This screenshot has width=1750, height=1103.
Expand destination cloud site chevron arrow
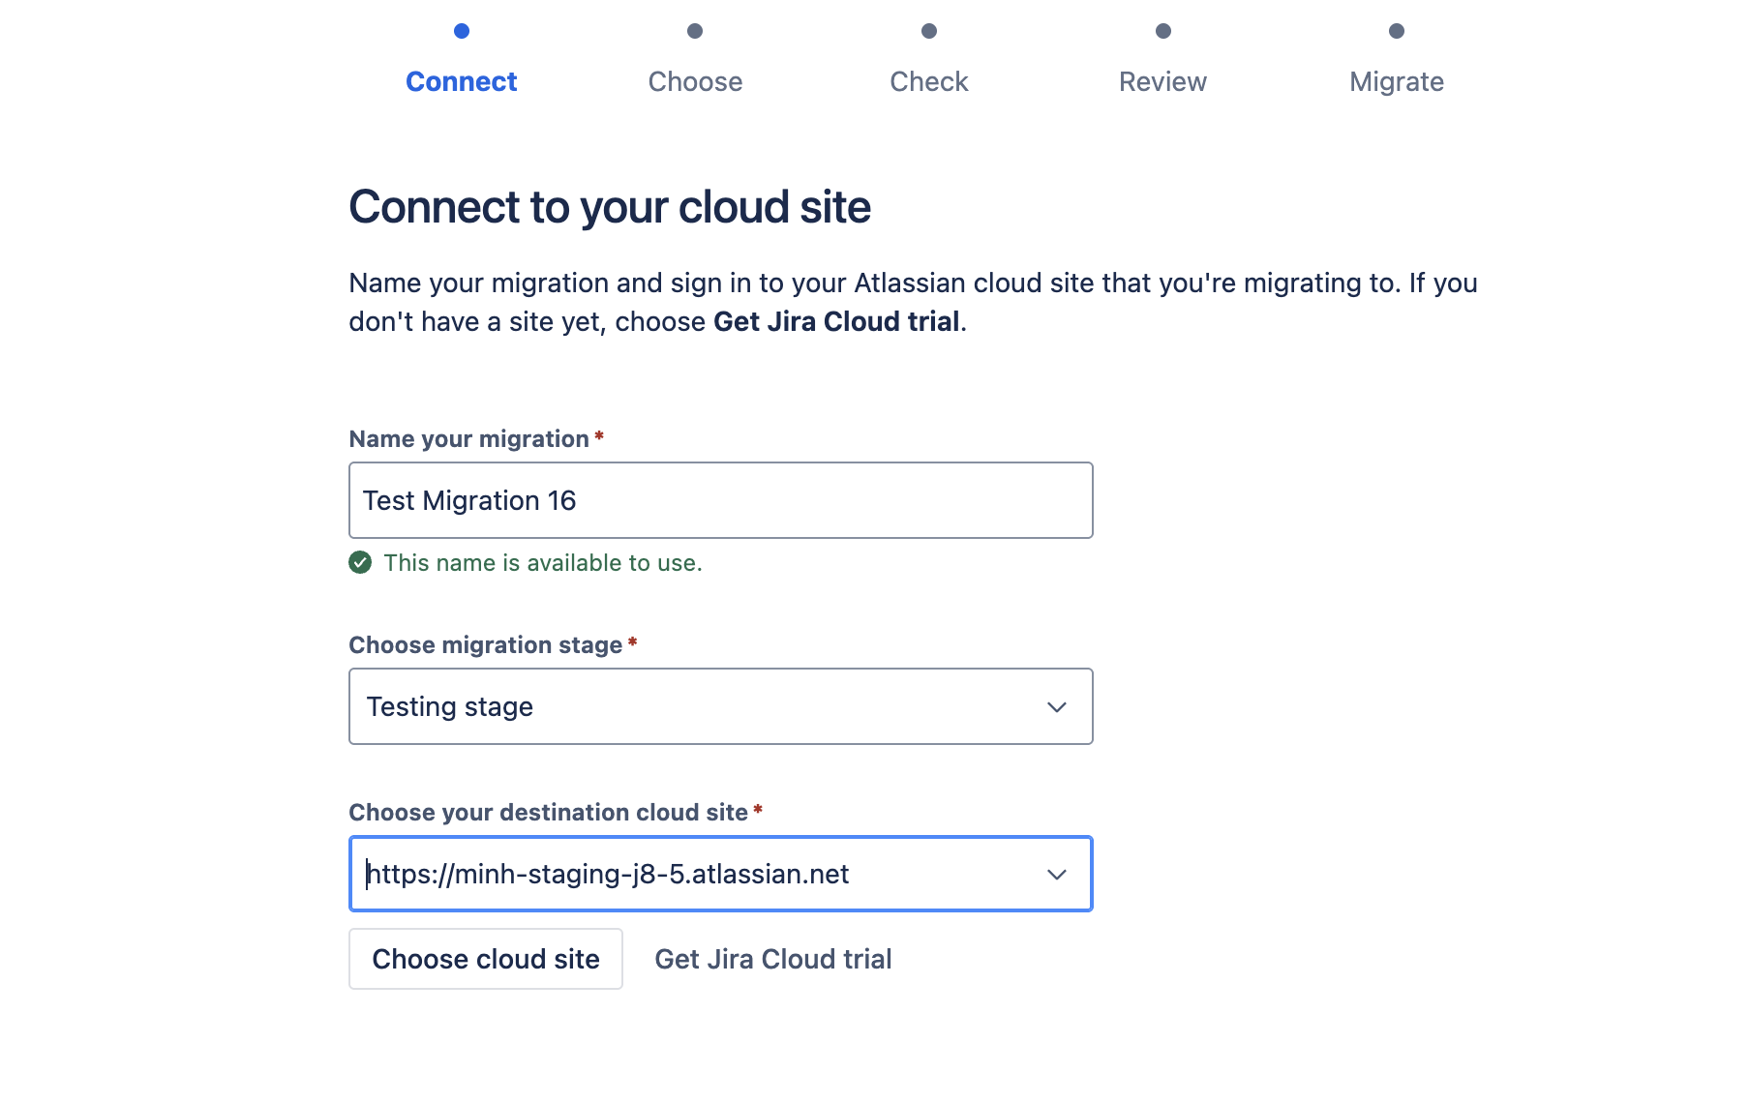1057,875
